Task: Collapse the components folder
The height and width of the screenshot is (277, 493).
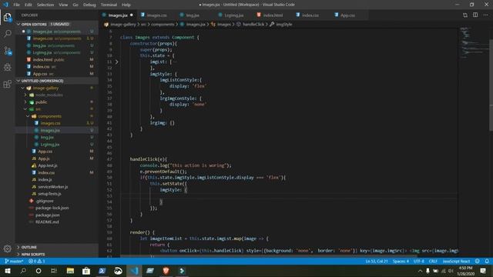Action: (x=28, y=116)
